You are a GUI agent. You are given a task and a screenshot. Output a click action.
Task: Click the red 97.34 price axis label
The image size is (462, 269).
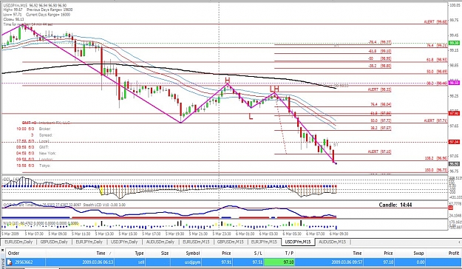point(454,142)
